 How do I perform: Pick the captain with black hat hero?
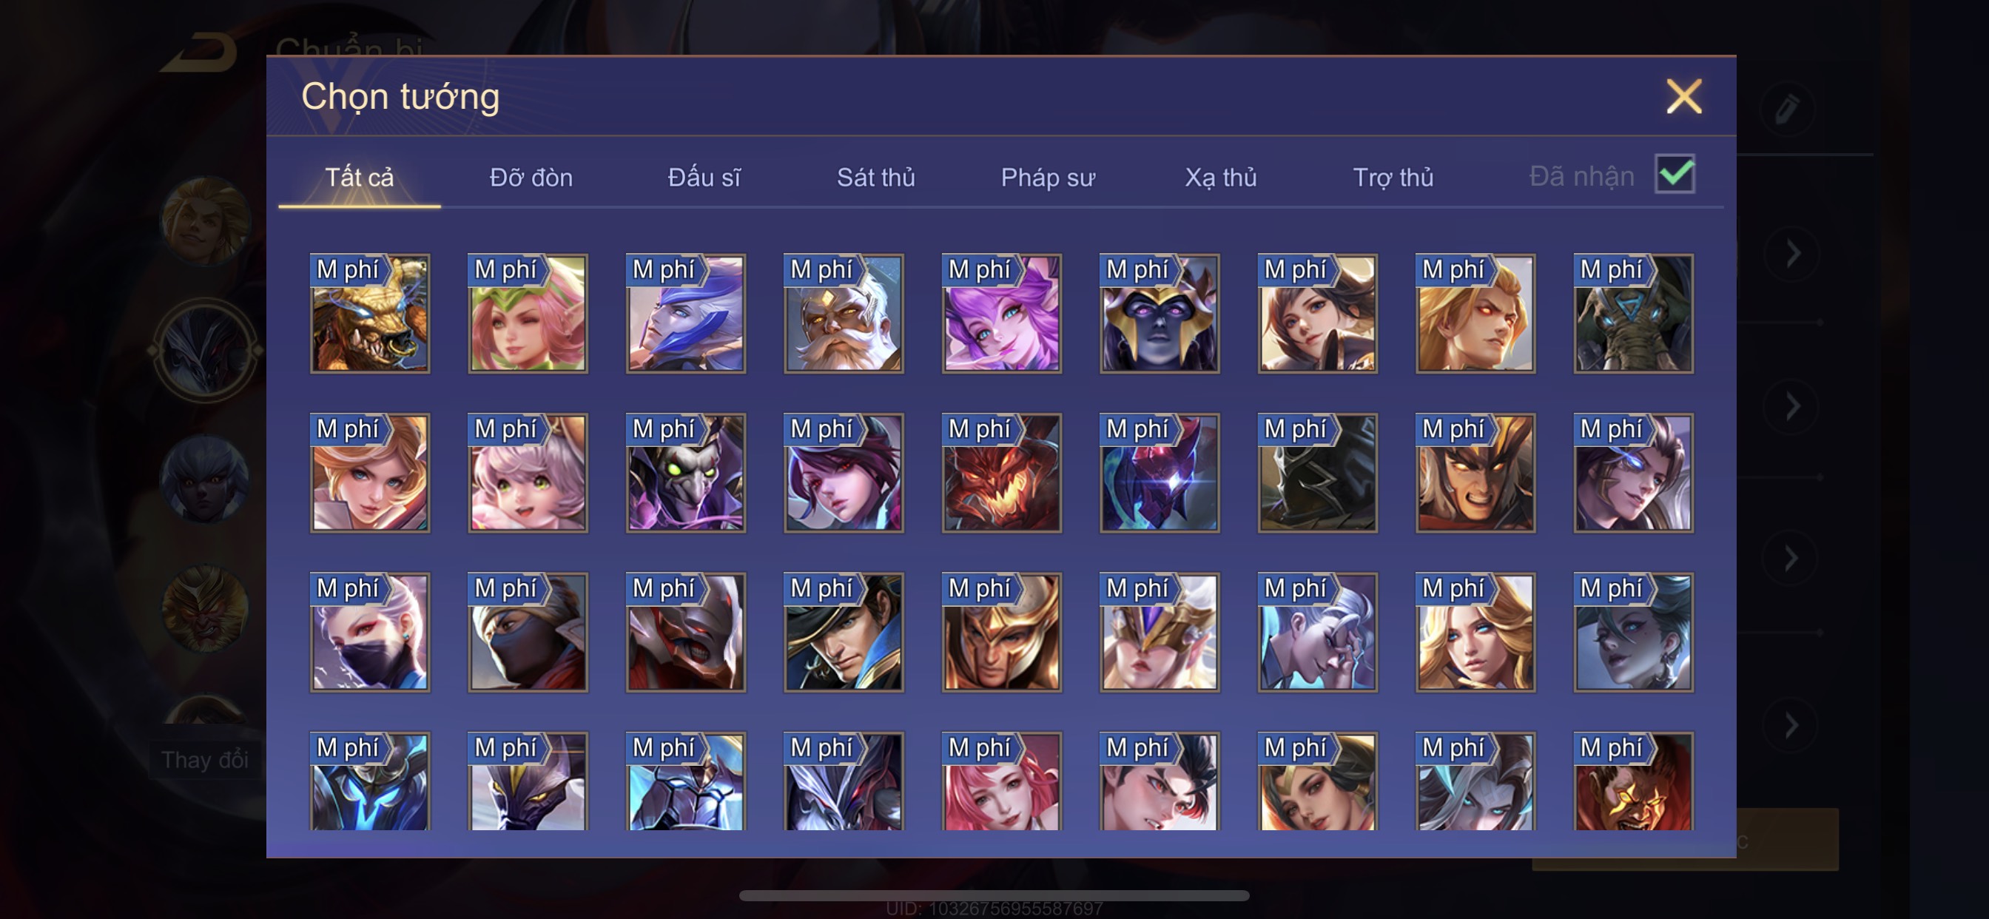(x=844, y=633)
